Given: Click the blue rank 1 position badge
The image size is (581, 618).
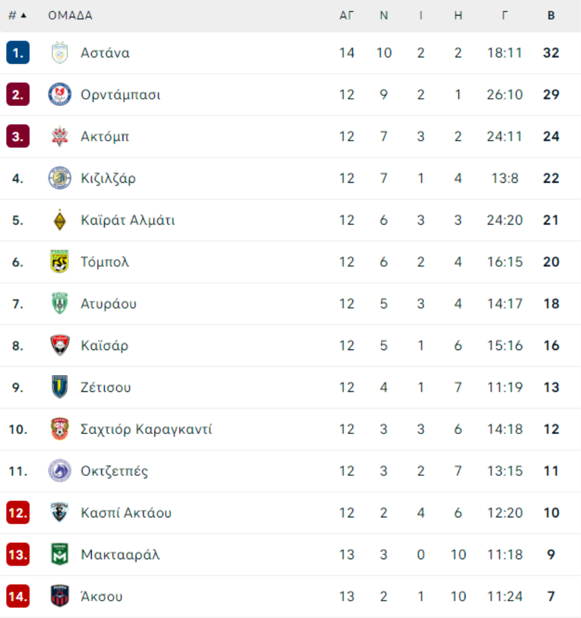Looking at the screenshot, I should [17, 52].
